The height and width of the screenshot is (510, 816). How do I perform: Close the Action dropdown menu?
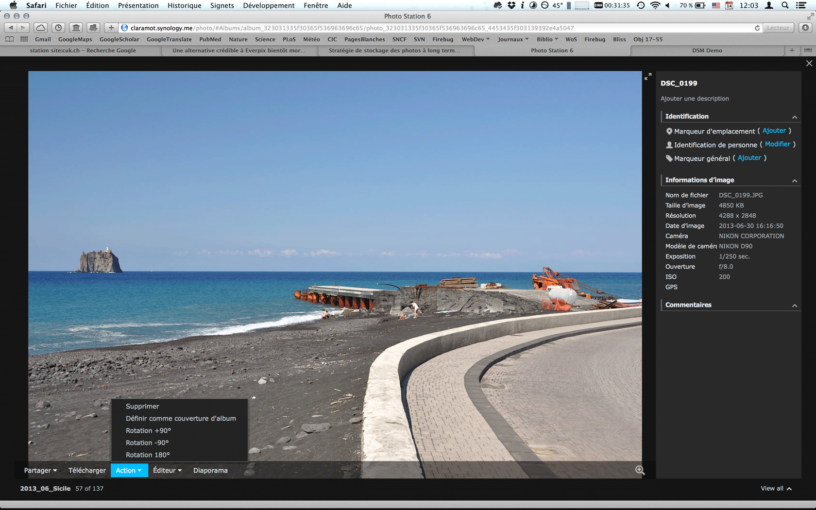pyautogui.click(x=129, y=470)
